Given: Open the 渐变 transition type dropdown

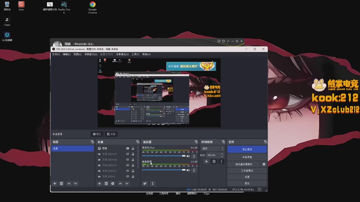Looking at the screenshot, I should tap(212, 149).
